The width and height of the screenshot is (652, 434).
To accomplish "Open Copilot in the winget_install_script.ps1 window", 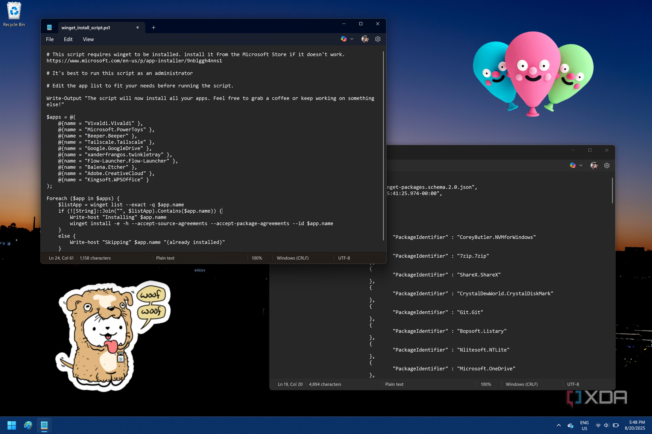I will click(343, 39).
